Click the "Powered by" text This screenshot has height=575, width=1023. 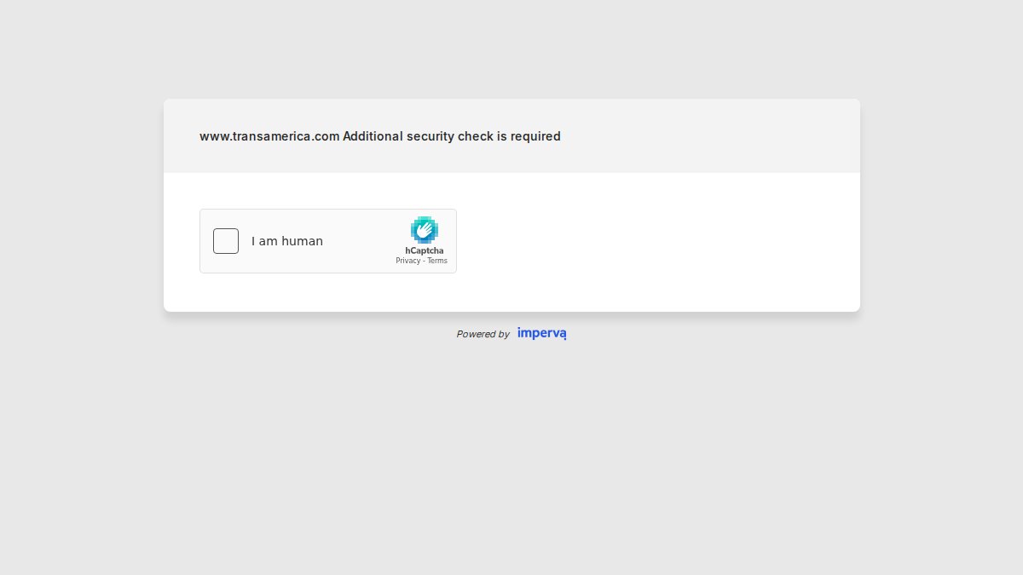483,334
